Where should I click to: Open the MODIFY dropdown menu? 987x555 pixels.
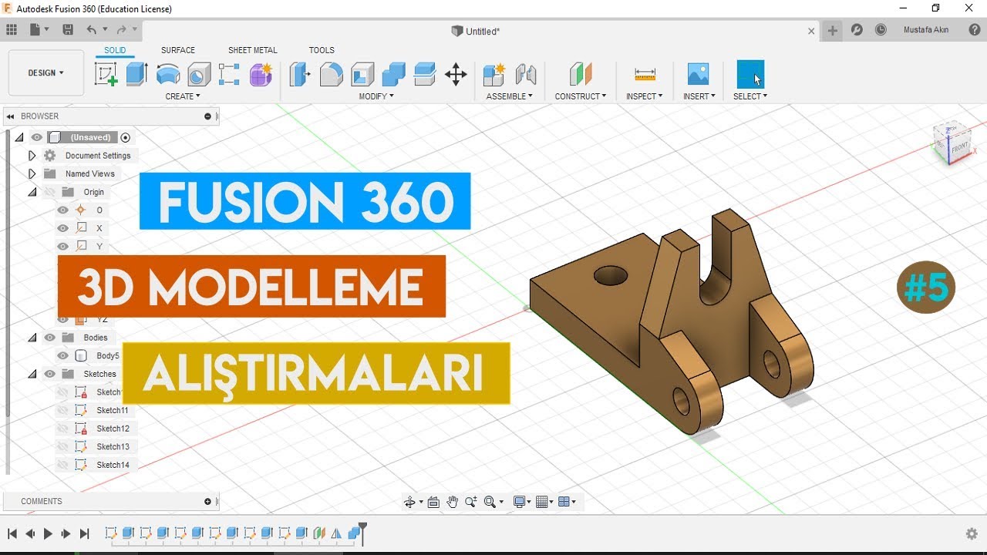point(376,96)
